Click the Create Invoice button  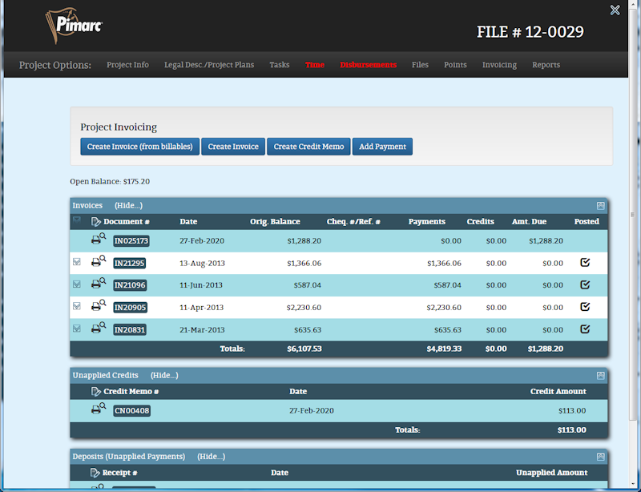pyautogui.click(x=233, y=147)
